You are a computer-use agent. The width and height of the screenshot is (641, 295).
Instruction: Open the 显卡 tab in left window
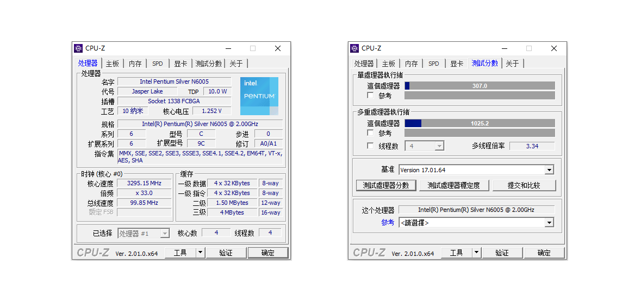(181, 64)
